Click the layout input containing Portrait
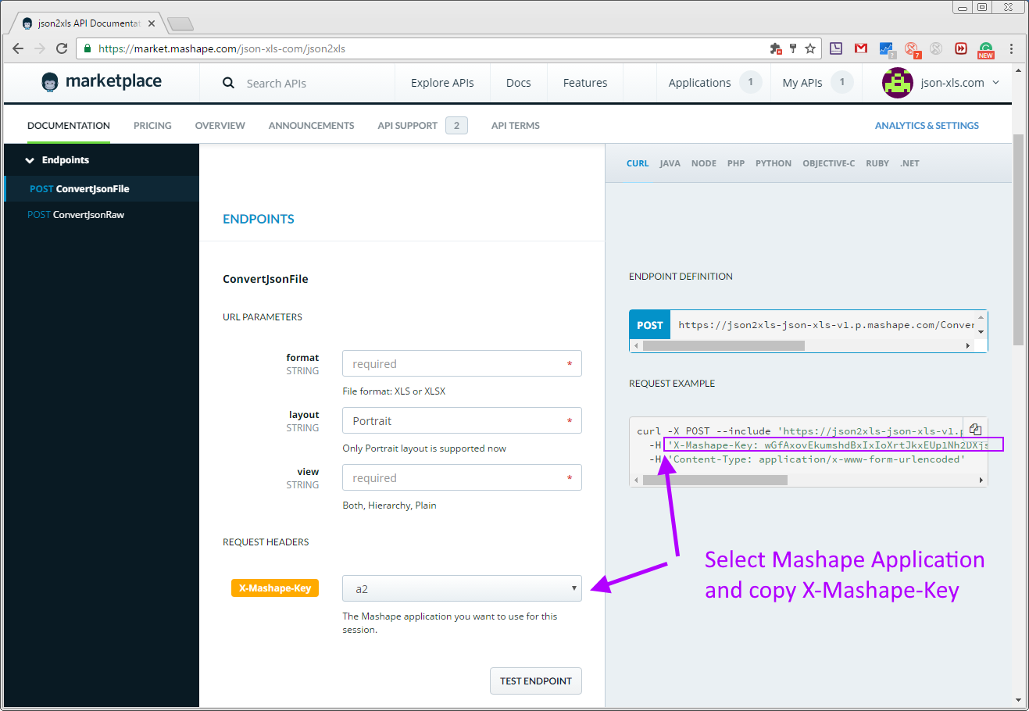The height and width of the screenshot is (711, 1029). [x=462, y=420]
